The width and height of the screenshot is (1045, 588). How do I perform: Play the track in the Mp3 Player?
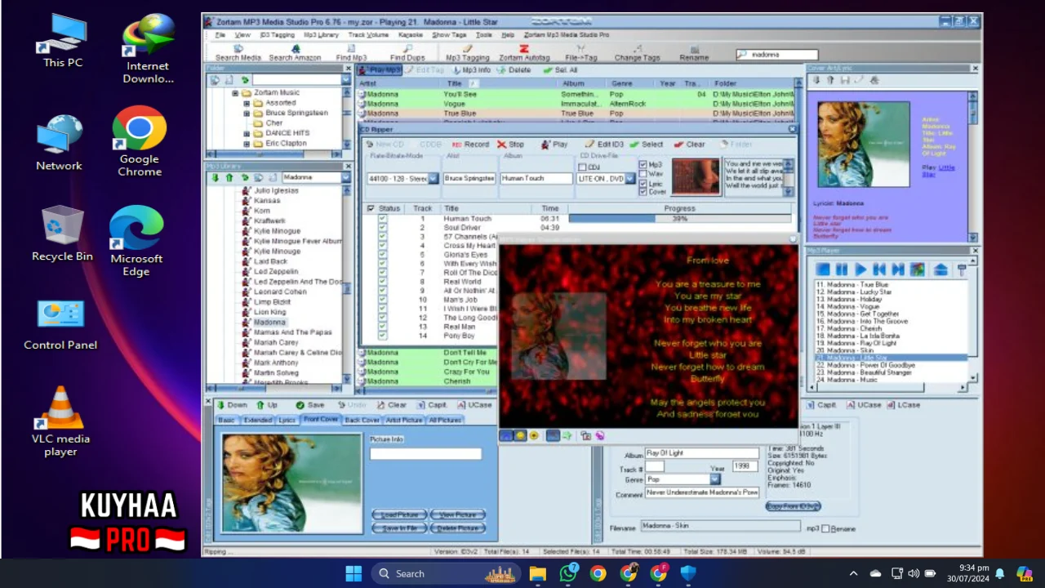[860, 269]
